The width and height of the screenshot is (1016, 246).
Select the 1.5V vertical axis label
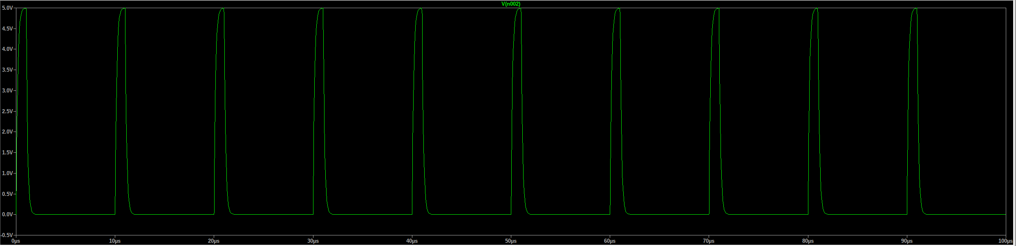[7, 152]
